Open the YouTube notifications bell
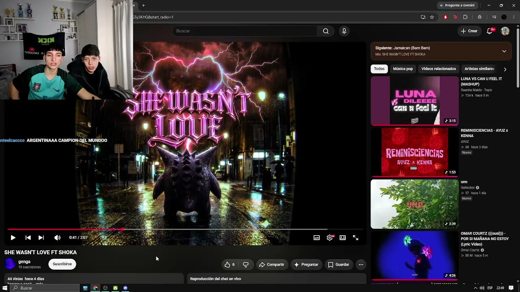This screenshot has height=292, width=520. (x=490, y=31)
